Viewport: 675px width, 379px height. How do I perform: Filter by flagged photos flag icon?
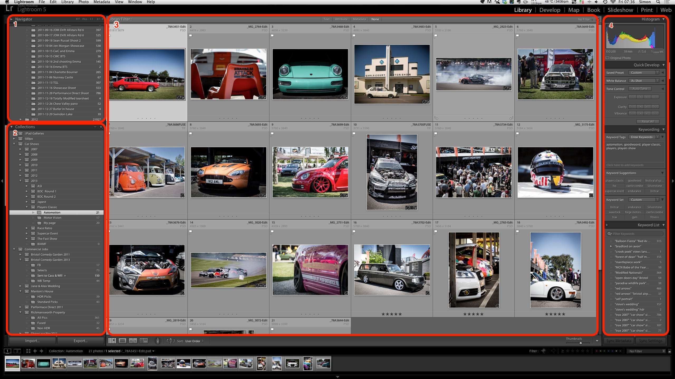[543, 351]
